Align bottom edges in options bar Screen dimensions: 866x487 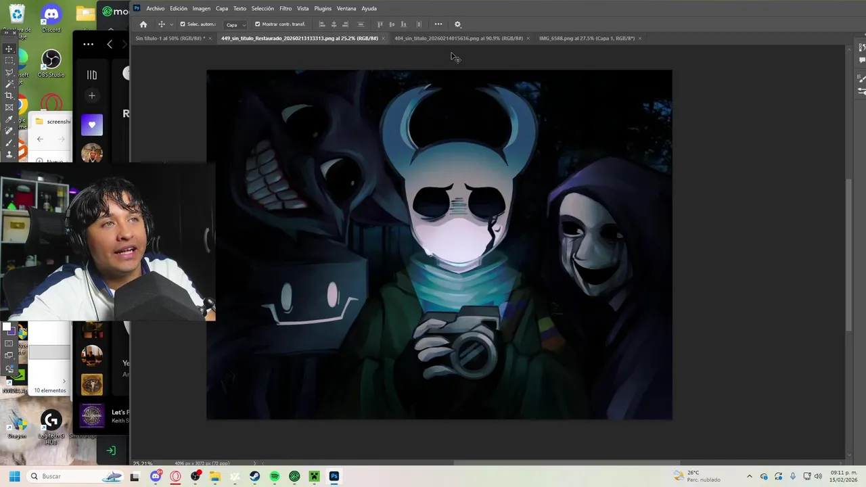click(x=403, y=24)
